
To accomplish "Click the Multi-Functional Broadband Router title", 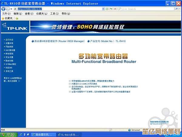I will pos(104,61).
